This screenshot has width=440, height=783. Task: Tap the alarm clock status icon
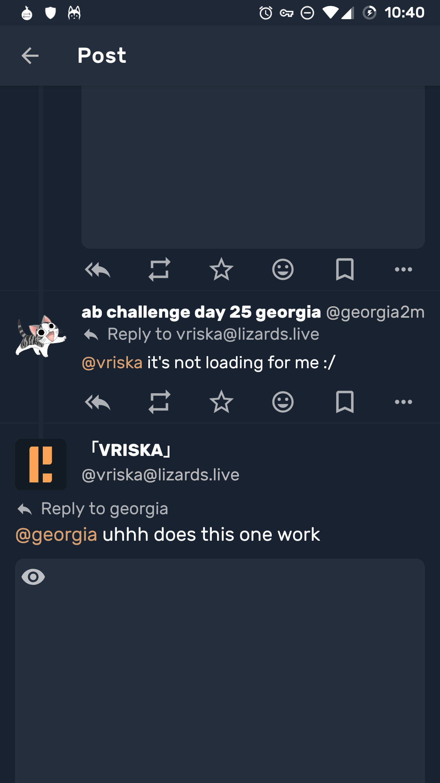pyautogui.click(x=266, y=13)
